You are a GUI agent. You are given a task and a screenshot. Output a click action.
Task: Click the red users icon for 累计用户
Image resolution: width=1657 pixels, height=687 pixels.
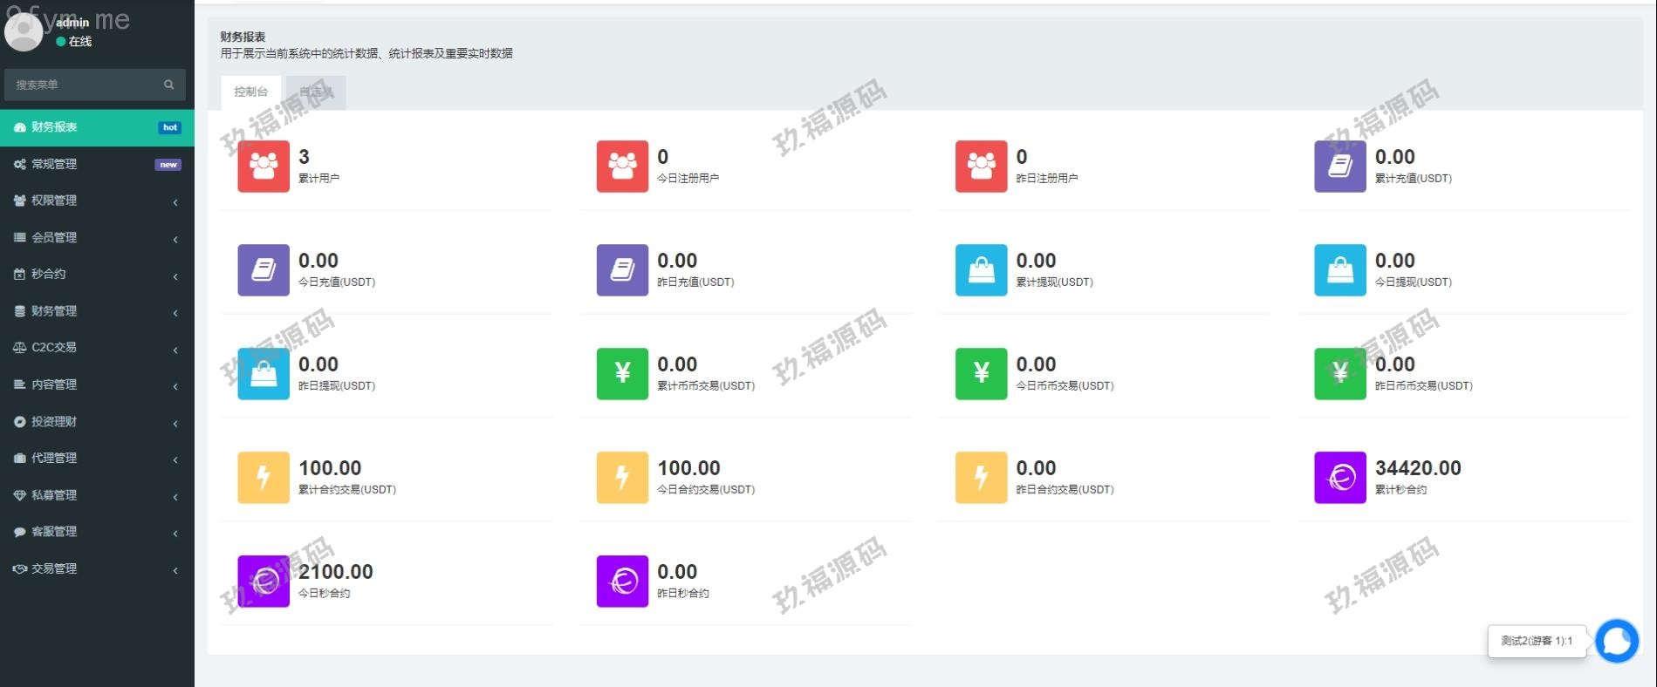pos(263,166)
